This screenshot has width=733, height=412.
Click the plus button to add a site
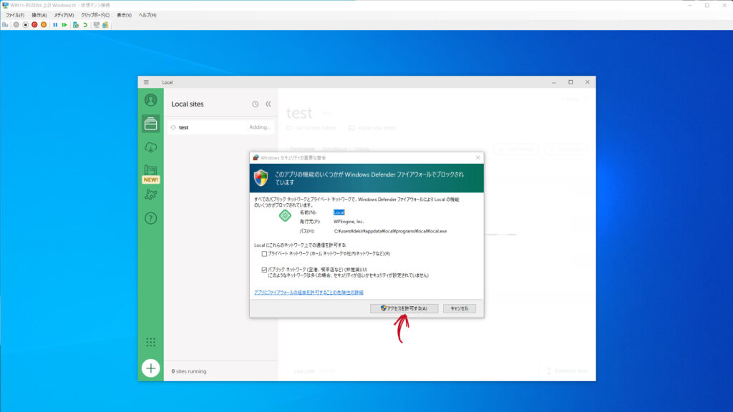pos(150,368)
